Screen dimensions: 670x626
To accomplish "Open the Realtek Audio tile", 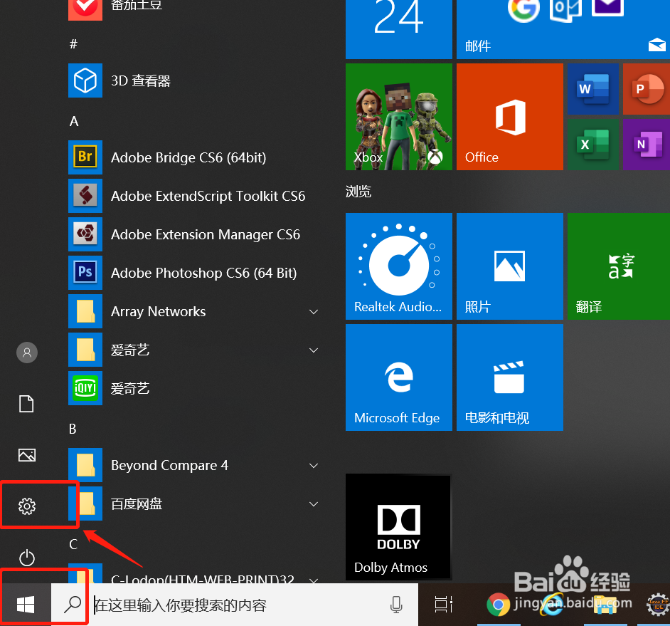I will coord(399,266).
